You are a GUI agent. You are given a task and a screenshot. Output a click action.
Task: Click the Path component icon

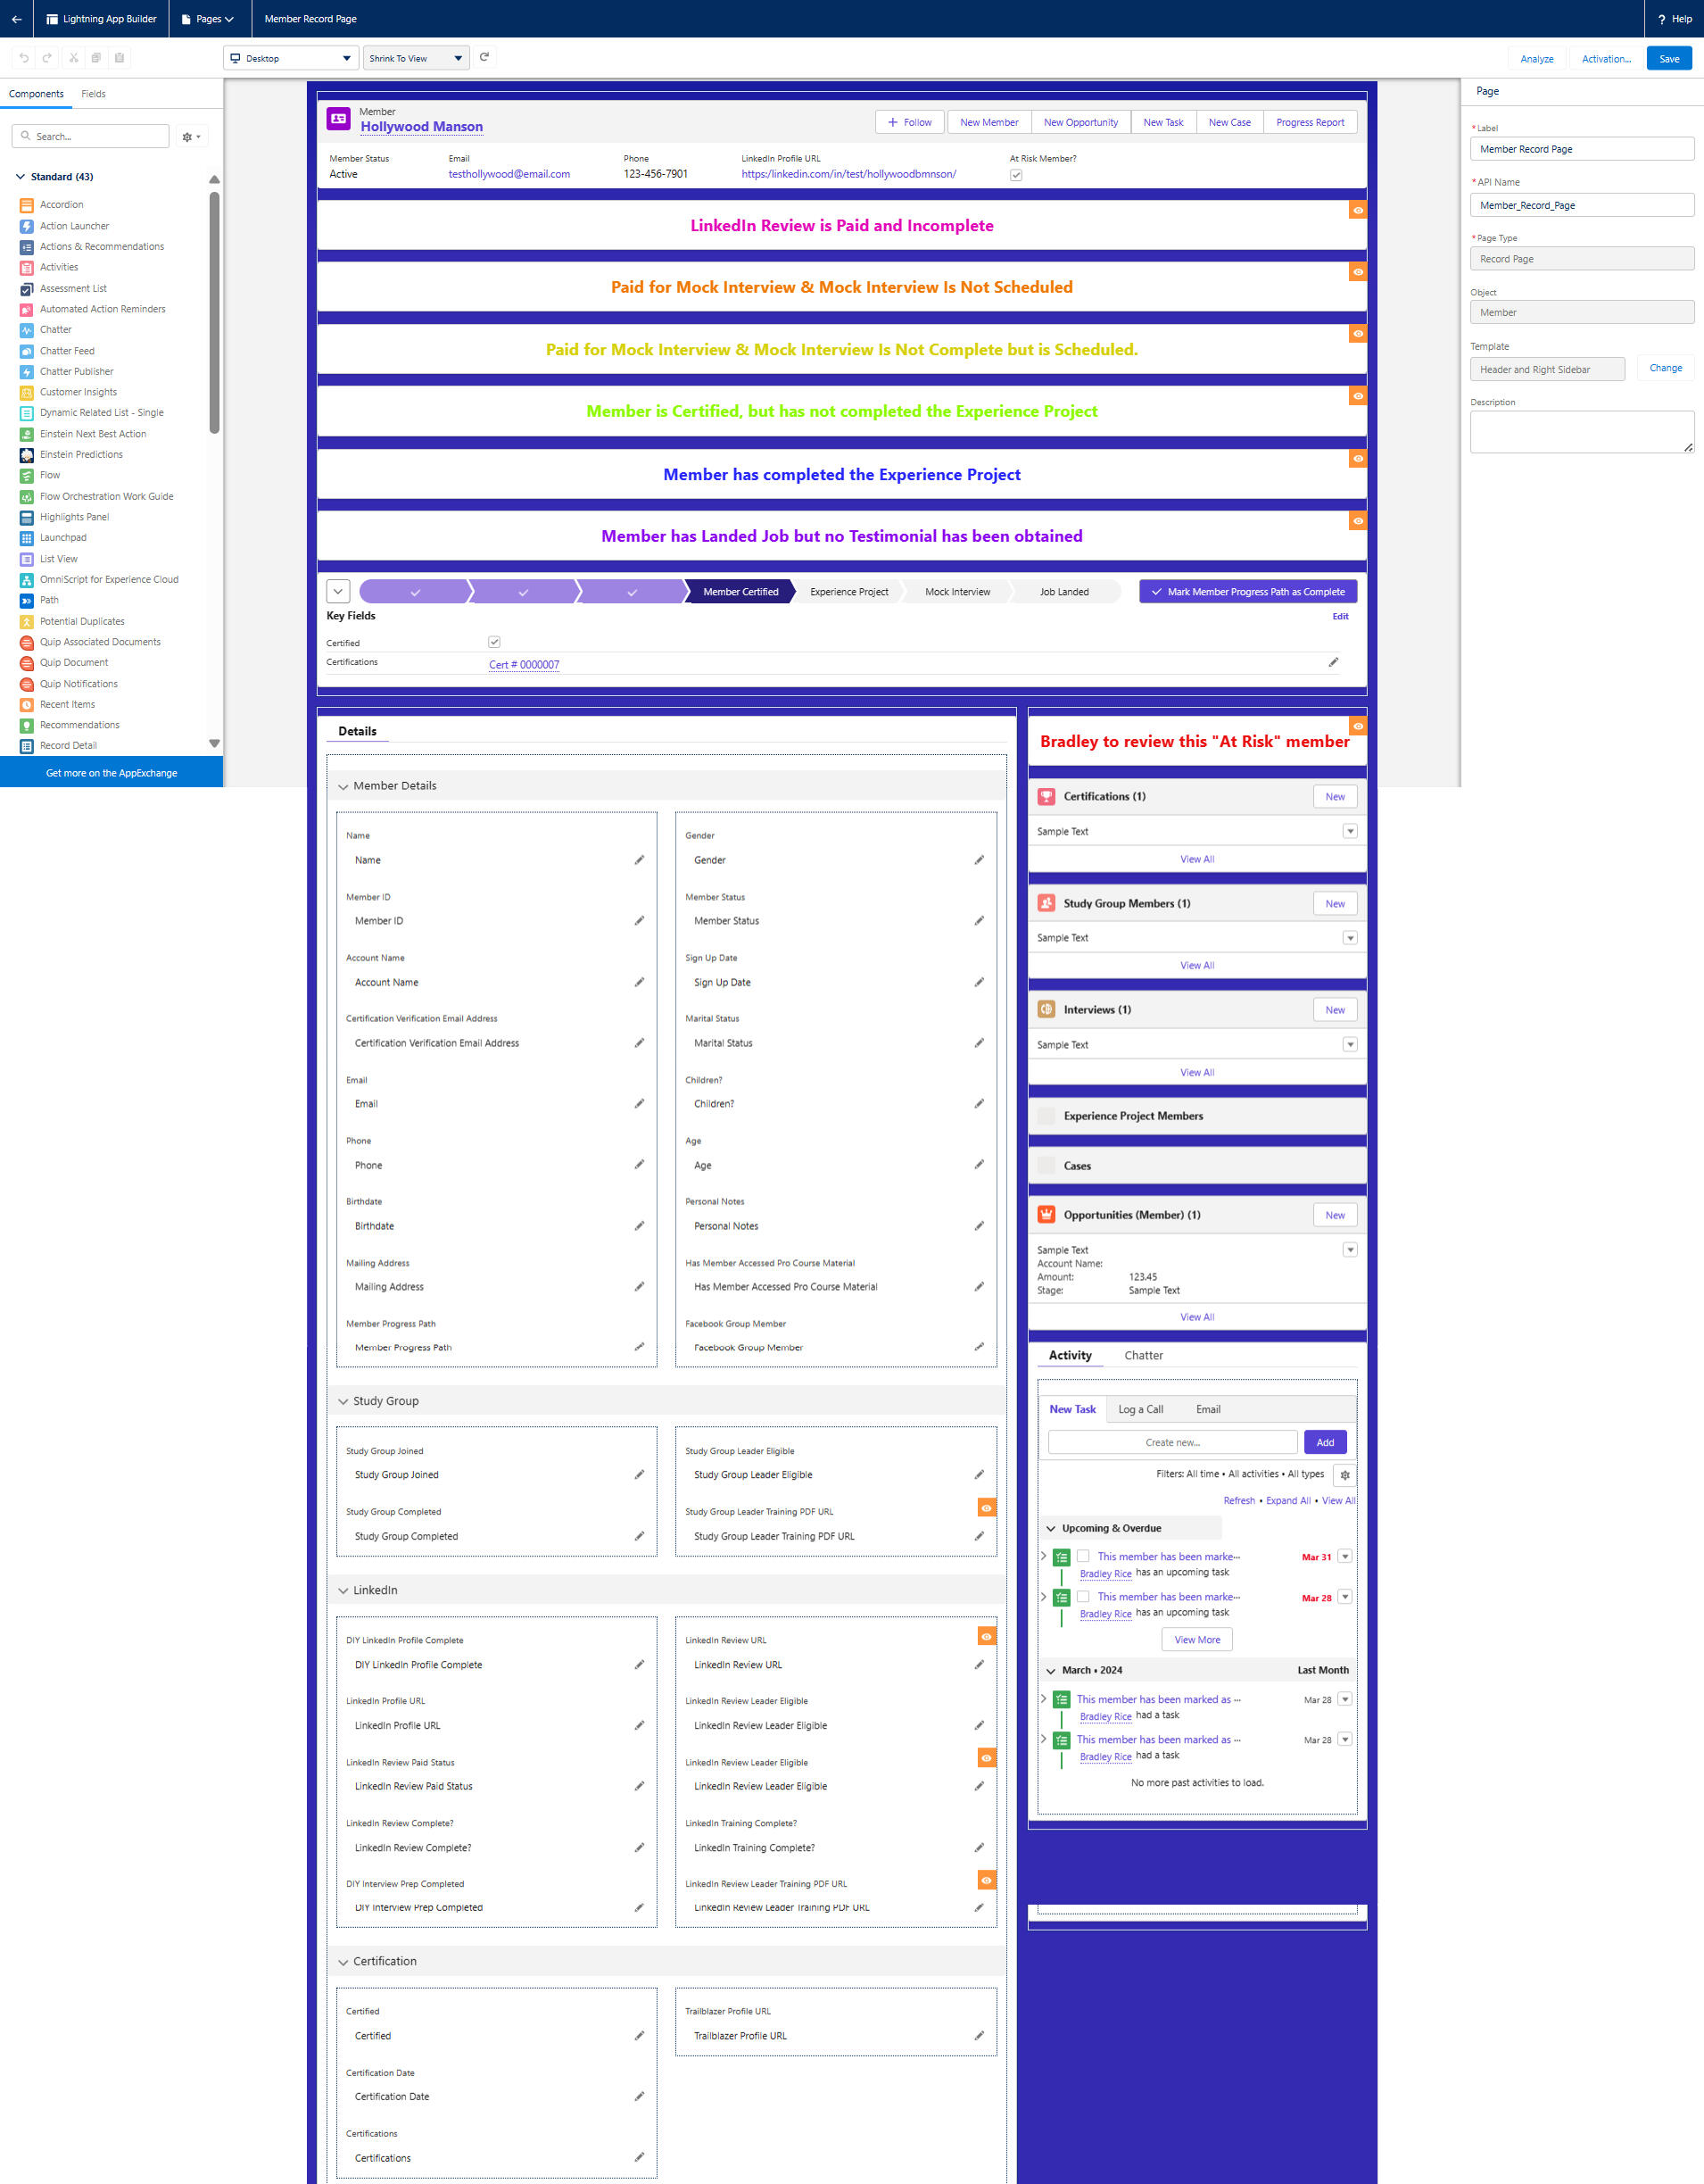pyautogui.click(x=27, y=600)
